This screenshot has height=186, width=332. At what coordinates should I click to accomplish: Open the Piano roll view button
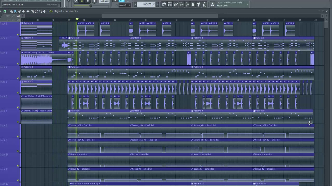click(176, 4)
